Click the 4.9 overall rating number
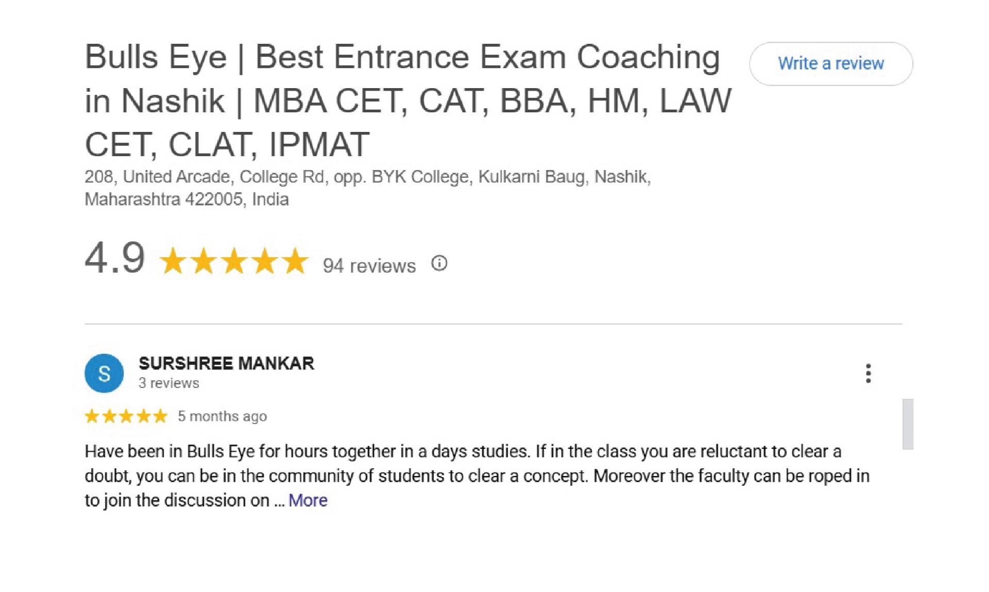The image size is (989, 592). point(114,258)
